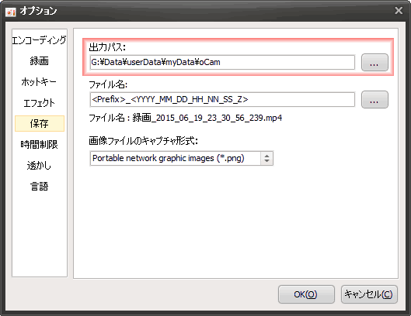
Task: Open the 透かし settings page
Action: [40, 166]
